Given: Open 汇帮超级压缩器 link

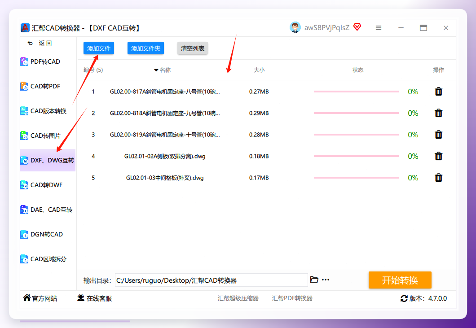Looking at the screenshot, I should tap(238, 298).
